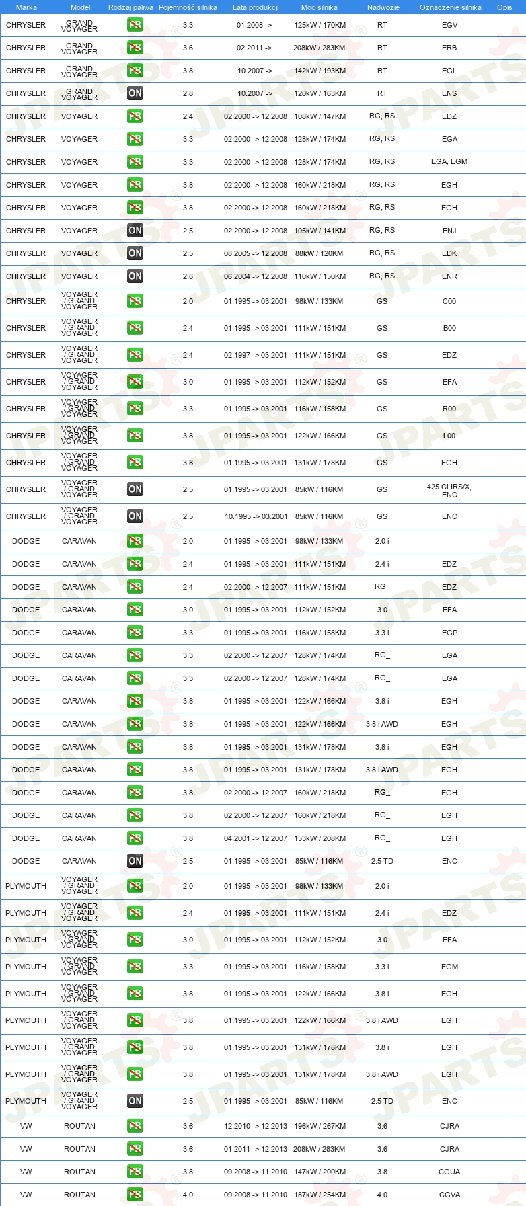Screen dimensions: 526x1206
Task: Click the petrol icon in the Dodge Caravan EGP row
Action: (x=135, y=633)
